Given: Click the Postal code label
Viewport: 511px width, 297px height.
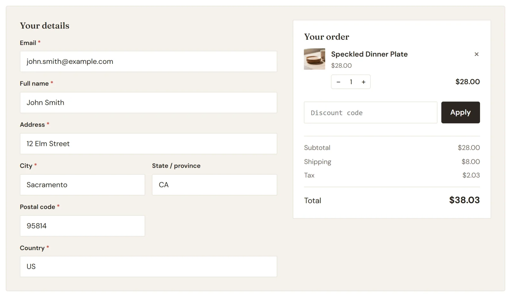Looking at the screenshot, I should 37,207.
